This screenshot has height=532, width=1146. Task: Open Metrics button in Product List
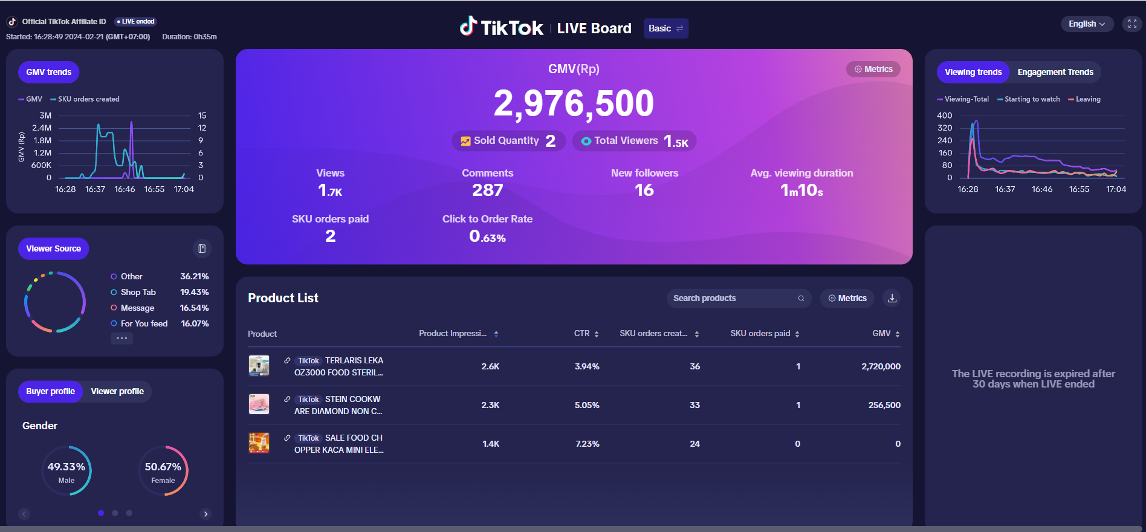pos(847,298)
